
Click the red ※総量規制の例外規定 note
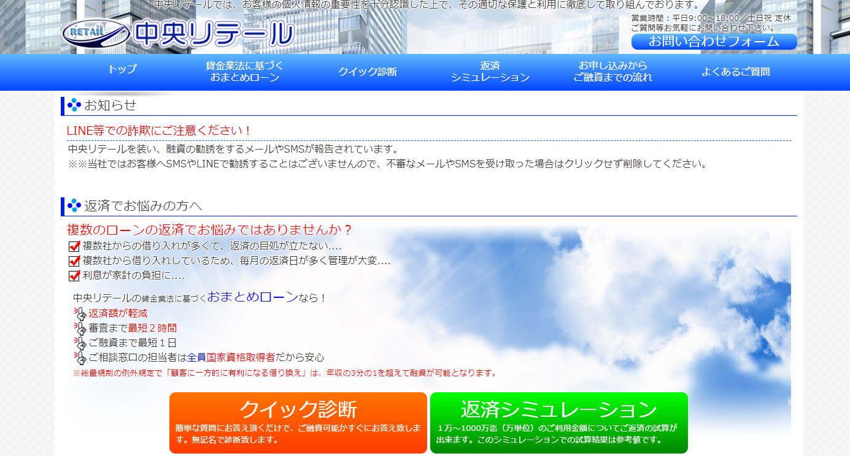click(x=285, y=373)
